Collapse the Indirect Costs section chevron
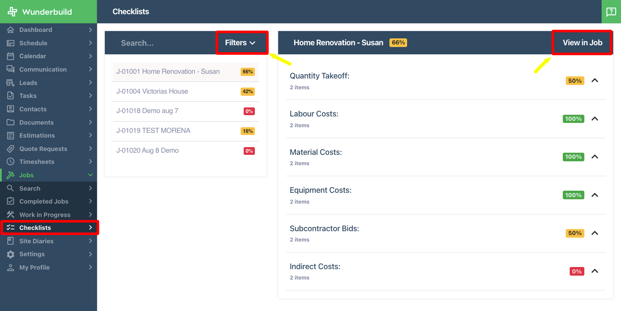 tap(595, 271)
